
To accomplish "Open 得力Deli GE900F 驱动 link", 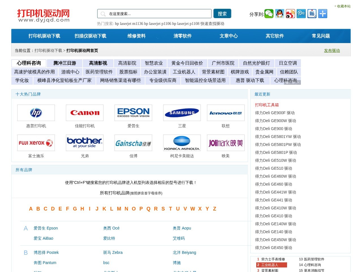I will (275, 113).
